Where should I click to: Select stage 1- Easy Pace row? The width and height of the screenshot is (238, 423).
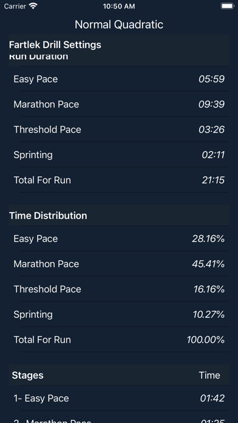point(119,398)
